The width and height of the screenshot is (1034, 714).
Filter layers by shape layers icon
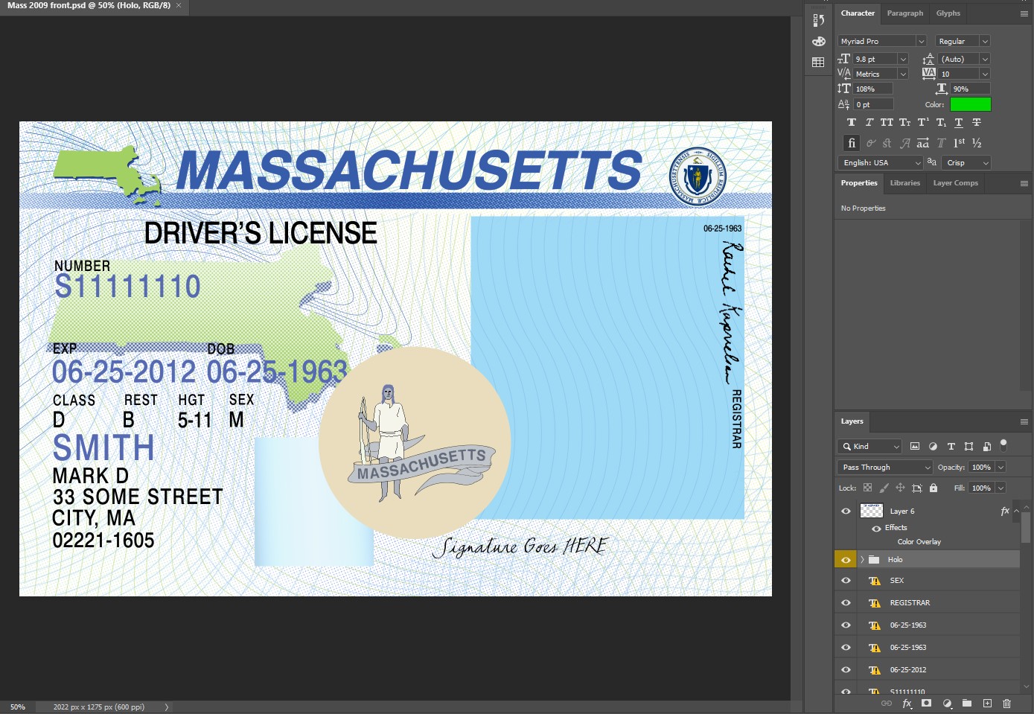pyautogui.click(x=968, y=446)
